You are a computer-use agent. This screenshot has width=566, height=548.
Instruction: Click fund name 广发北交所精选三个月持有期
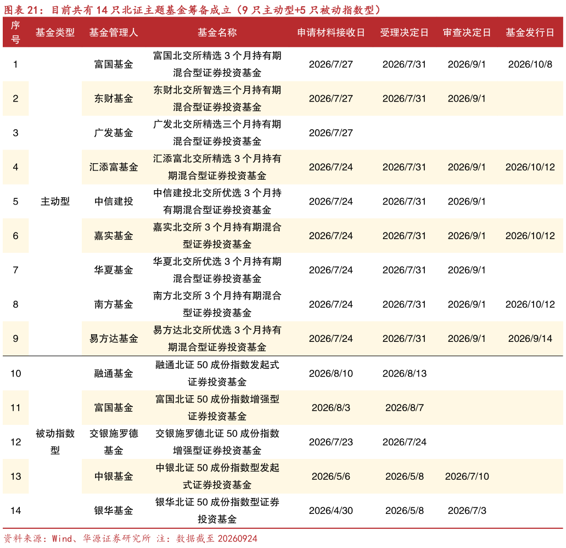pos(217,124)
